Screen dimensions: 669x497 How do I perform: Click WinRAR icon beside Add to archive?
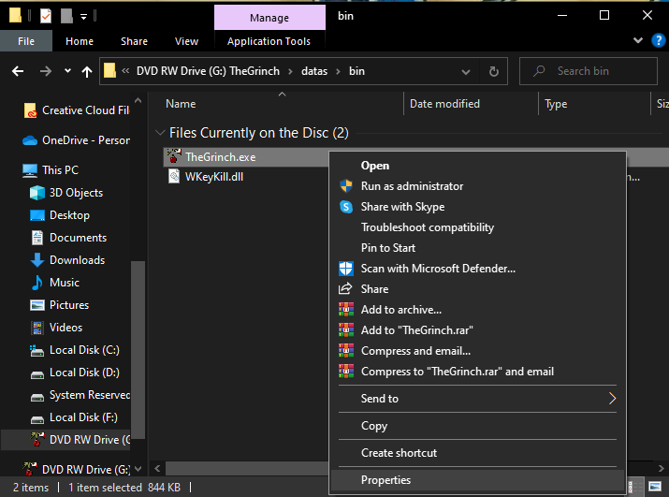pyautogui.click(x=346, y=310)
